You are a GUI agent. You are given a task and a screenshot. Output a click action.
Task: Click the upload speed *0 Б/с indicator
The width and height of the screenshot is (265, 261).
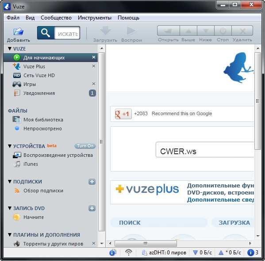point(230,253)
